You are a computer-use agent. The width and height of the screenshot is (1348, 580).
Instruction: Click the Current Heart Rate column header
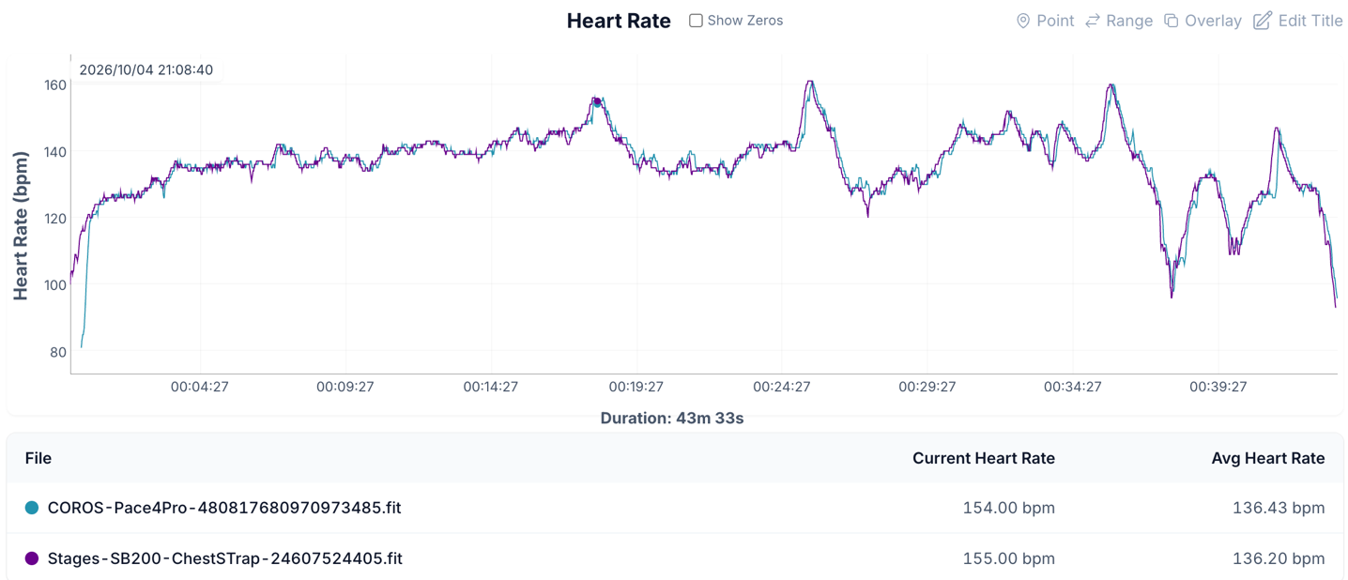click(984, 458)
